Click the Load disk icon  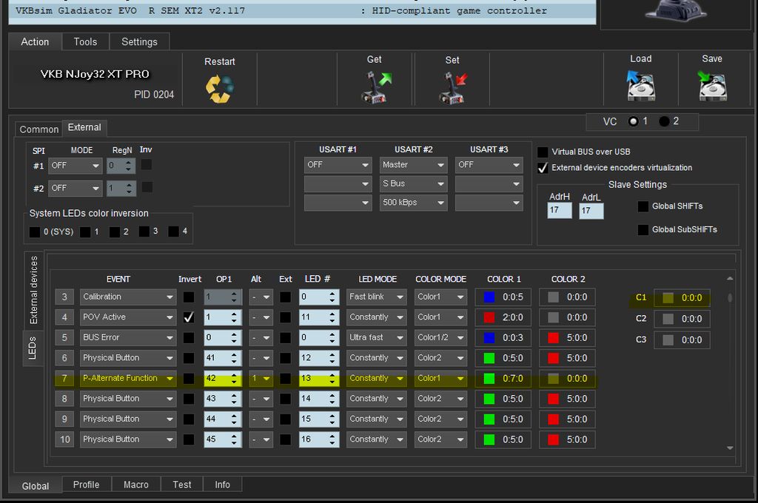(640, 86)
